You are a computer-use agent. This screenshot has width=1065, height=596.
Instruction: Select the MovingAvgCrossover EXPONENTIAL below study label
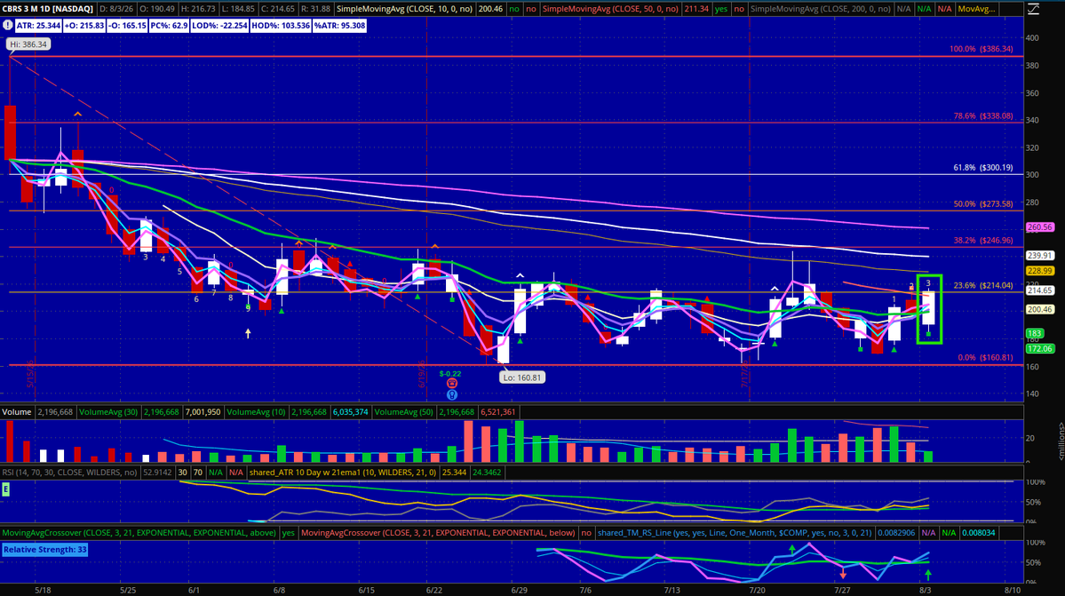[x=438, y=533]
